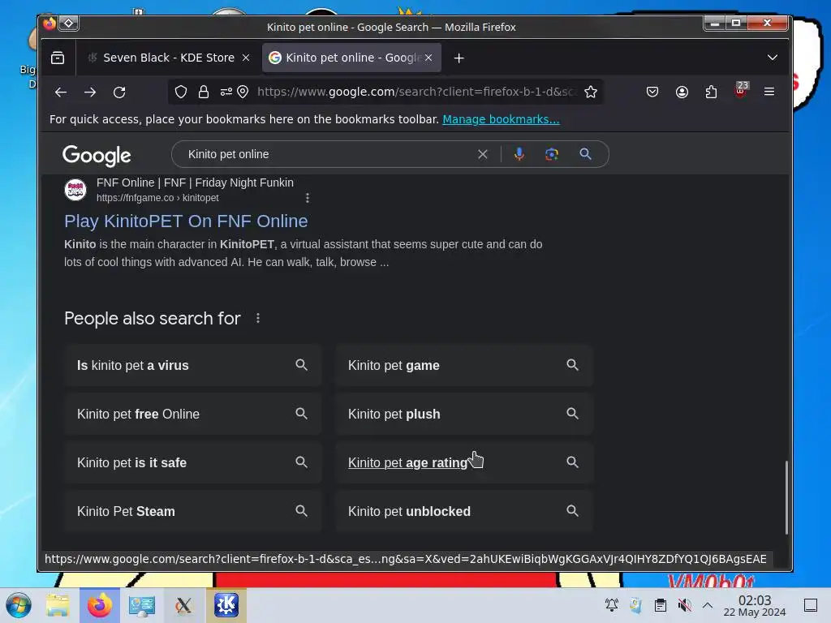831x623 pixels.
Task: Open the clock showing 02:03
Action: point(755,606)
